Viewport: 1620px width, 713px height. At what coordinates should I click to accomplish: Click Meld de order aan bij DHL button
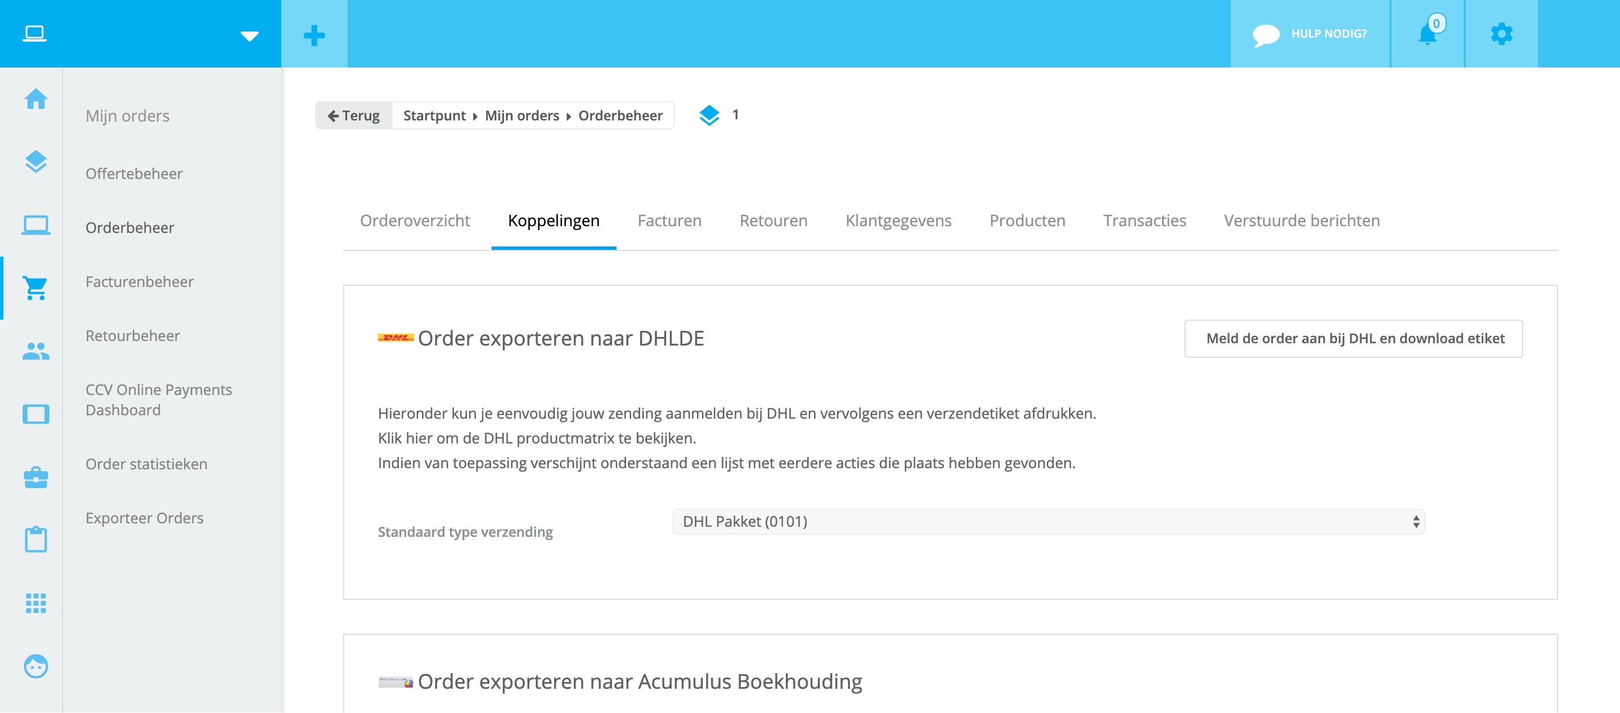1353,339
